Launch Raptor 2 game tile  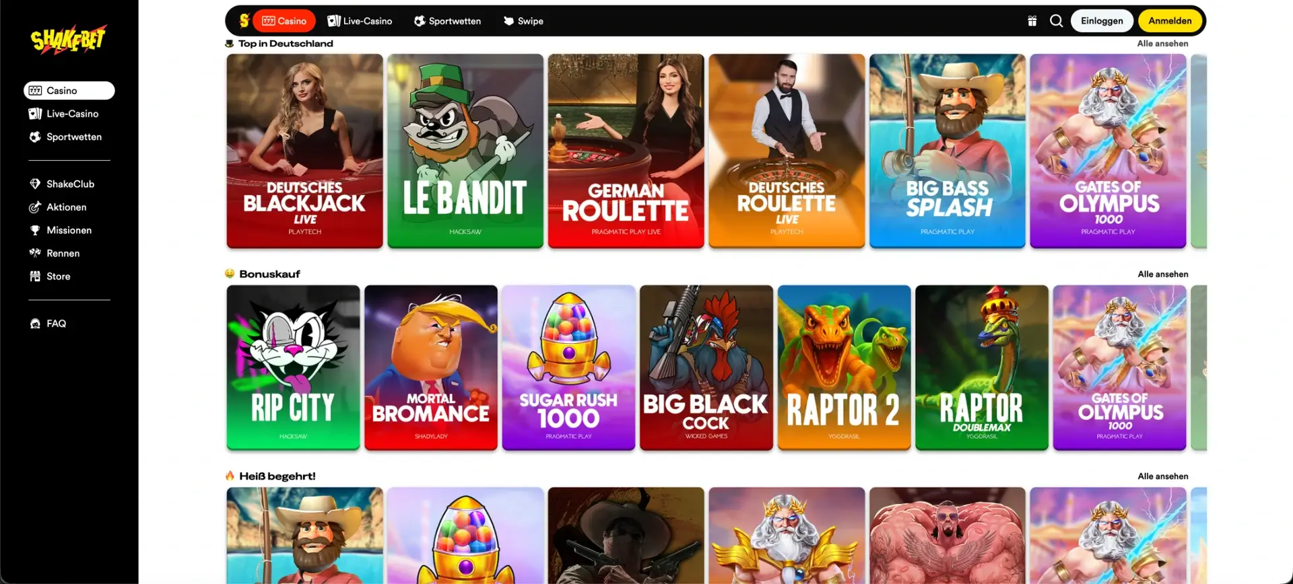[x=844, y=367]
